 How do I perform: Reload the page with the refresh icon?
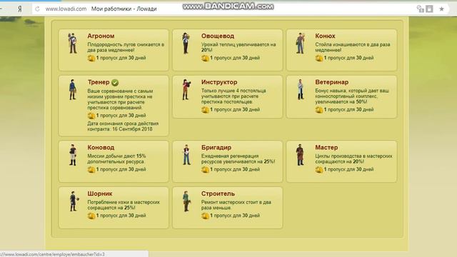(x=37, y=9)
